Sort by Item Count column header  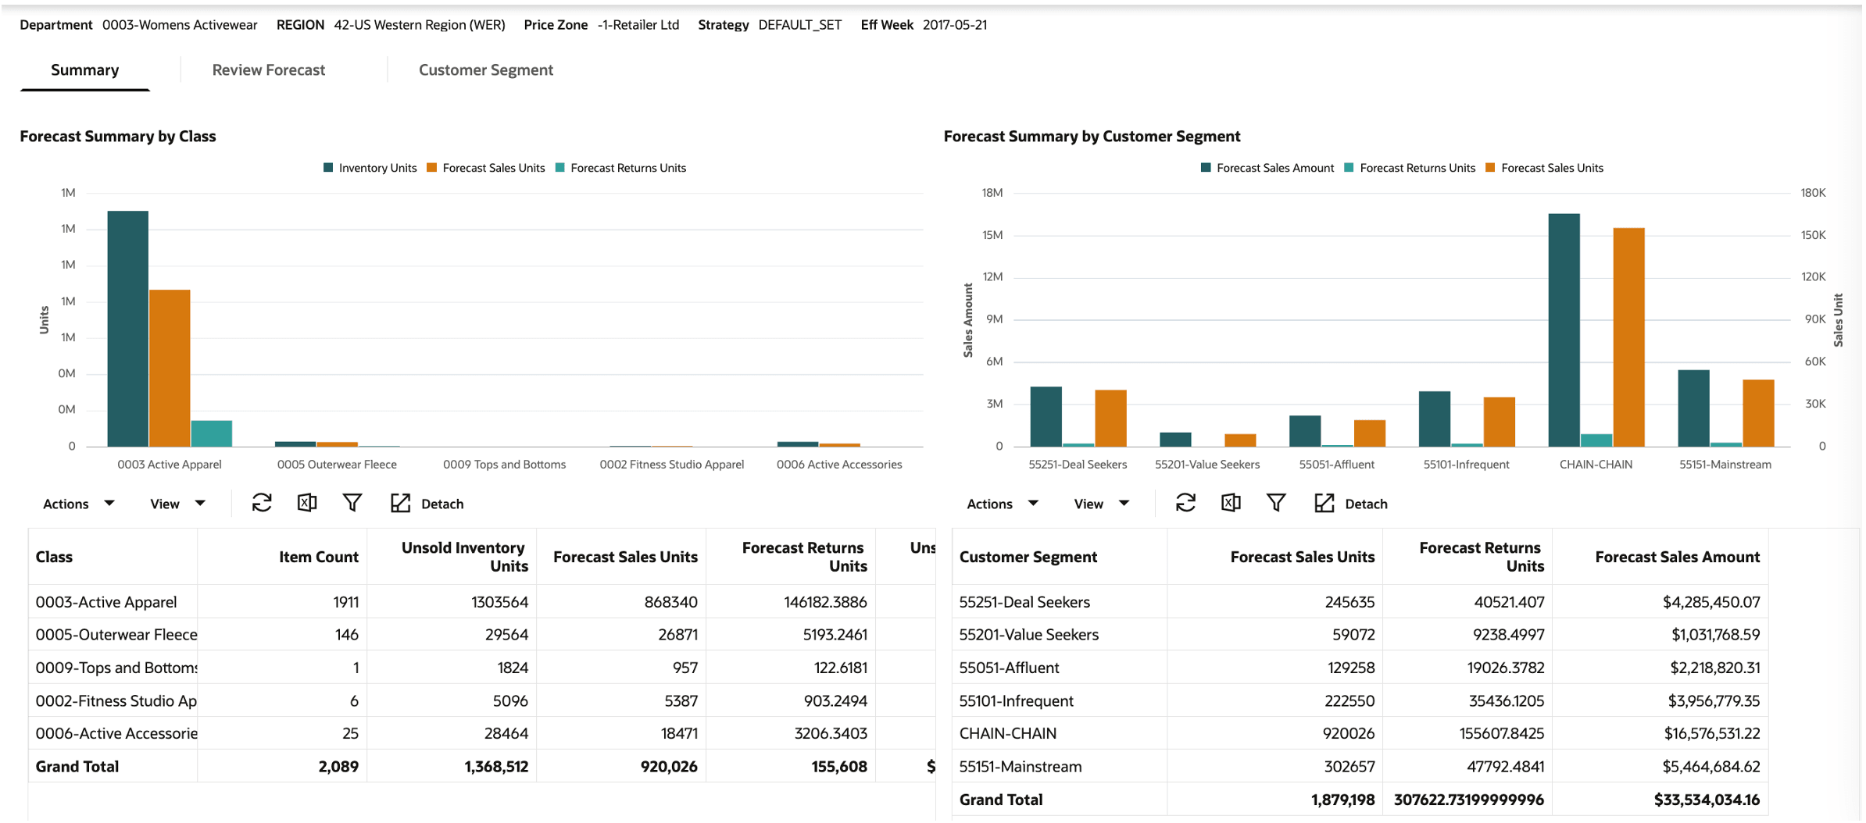[x=319, y=557]
